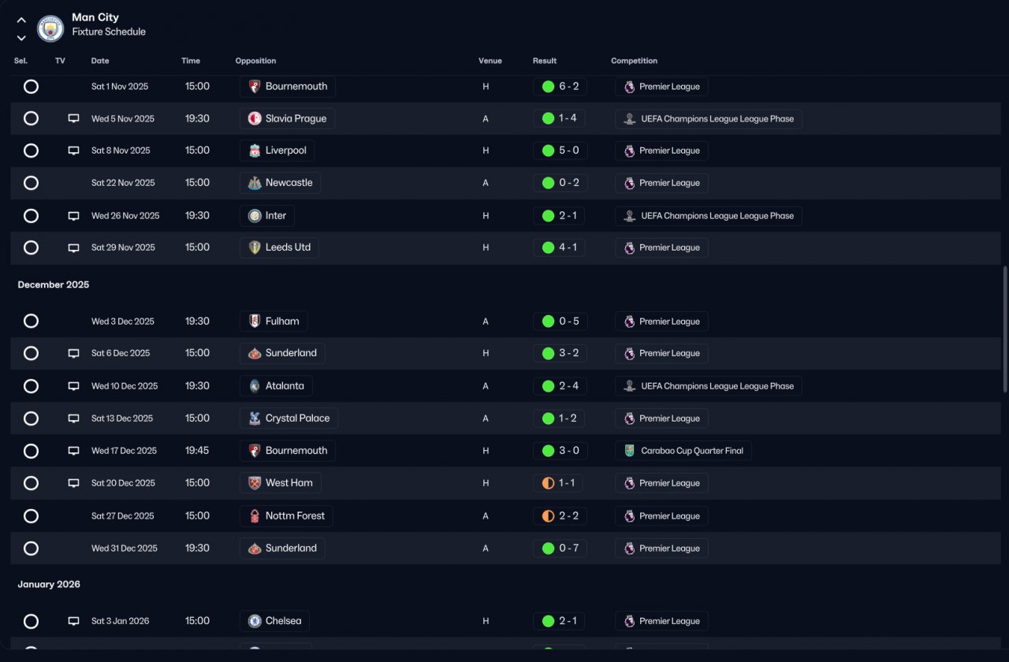Click the Liverpool club crest icon
1009x662 pixels.
255,151
